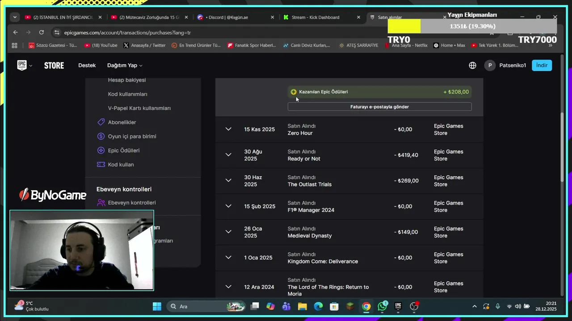The image size is (572, 321).
Task: Reload the page with refresh icon
Action: point(42,32)
